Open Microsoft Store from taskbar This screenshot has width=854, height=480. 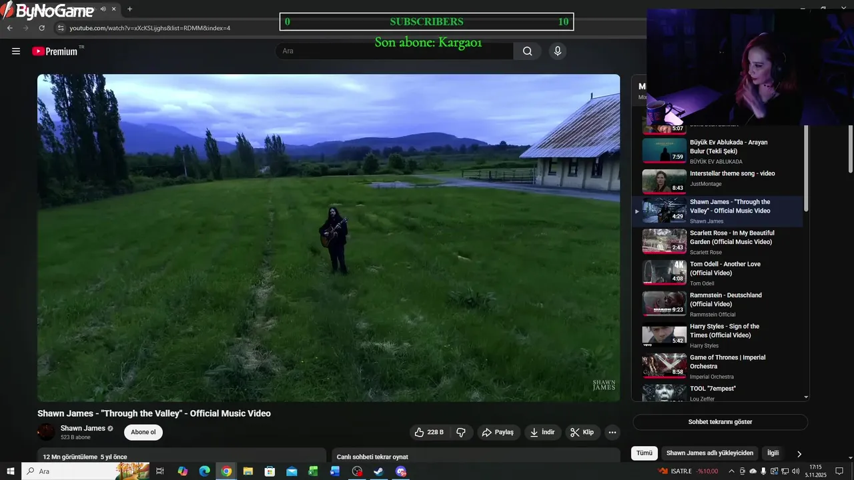point(270,471)
